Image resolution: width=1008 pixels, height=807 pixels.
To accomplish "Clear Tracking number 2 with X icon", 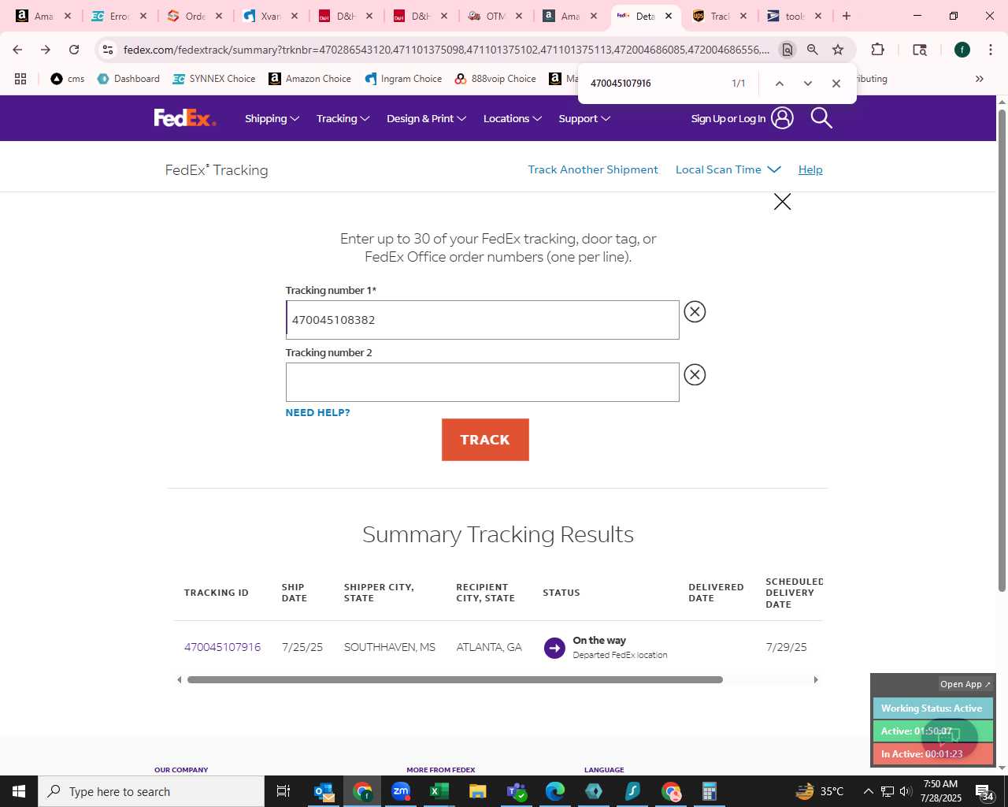I will click(695, 374).
